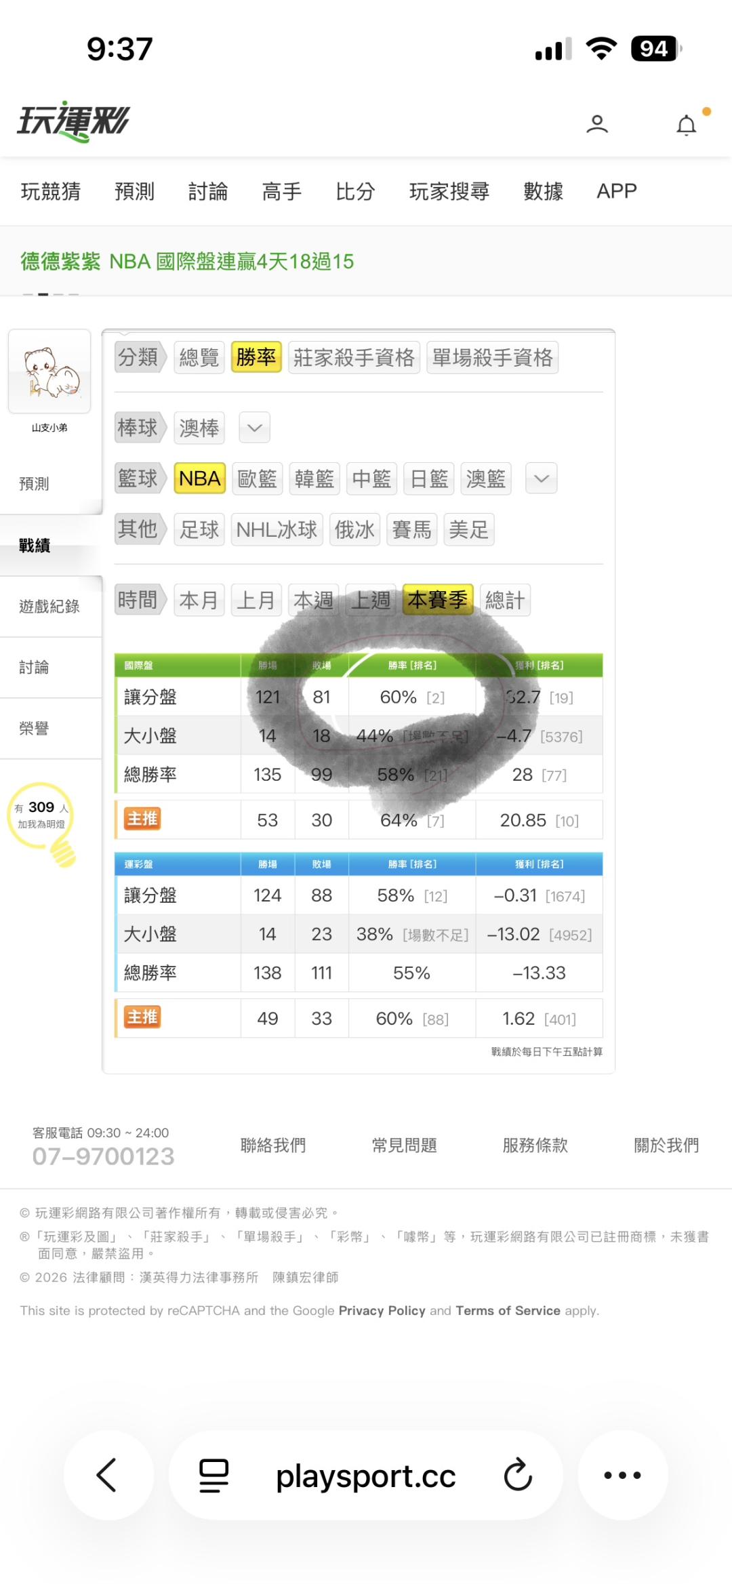Screen dimensions: 732x1584
Task: Open the 關於我們 footer link
Action: tap(666, 1145)
